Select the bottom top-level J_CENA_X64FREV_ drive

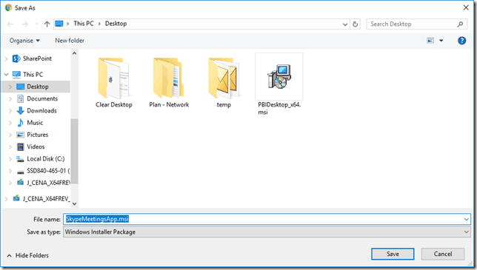pos(46,199)
